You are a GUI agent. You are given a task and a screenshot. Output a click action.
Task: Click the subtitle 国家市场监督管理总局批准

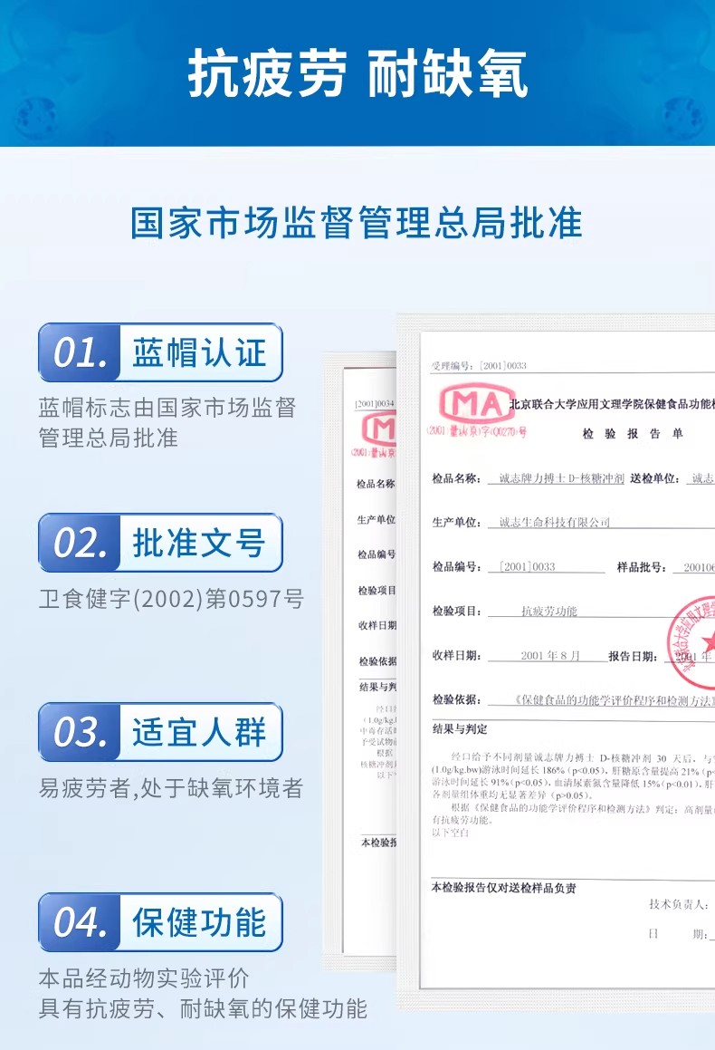[357, 223]
